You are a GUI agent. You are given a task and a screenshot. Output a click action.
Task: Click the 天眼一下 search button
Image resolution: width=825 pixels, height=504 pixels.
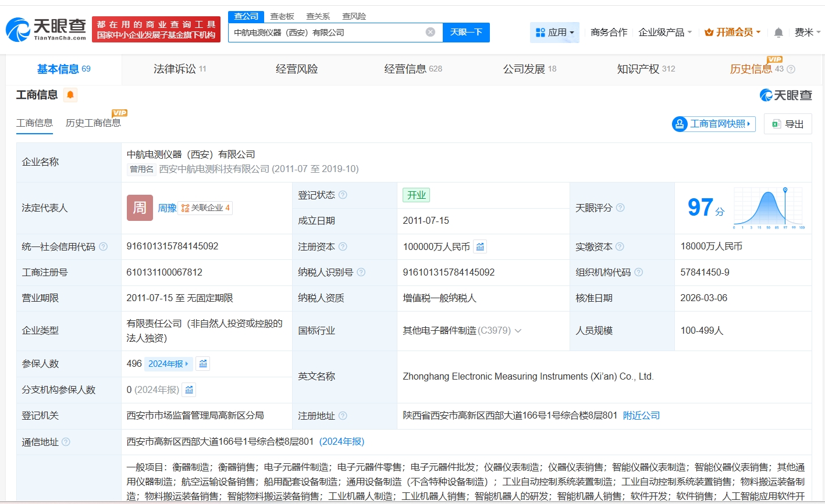pos(466,33)
